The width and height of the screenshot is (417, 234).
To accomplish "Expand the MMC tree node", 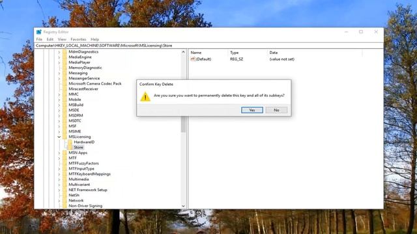I will 59,94.
